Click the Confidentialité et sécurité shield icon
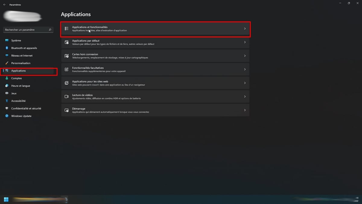This screenshot has height=204, width=362. [x=7, y=108]
